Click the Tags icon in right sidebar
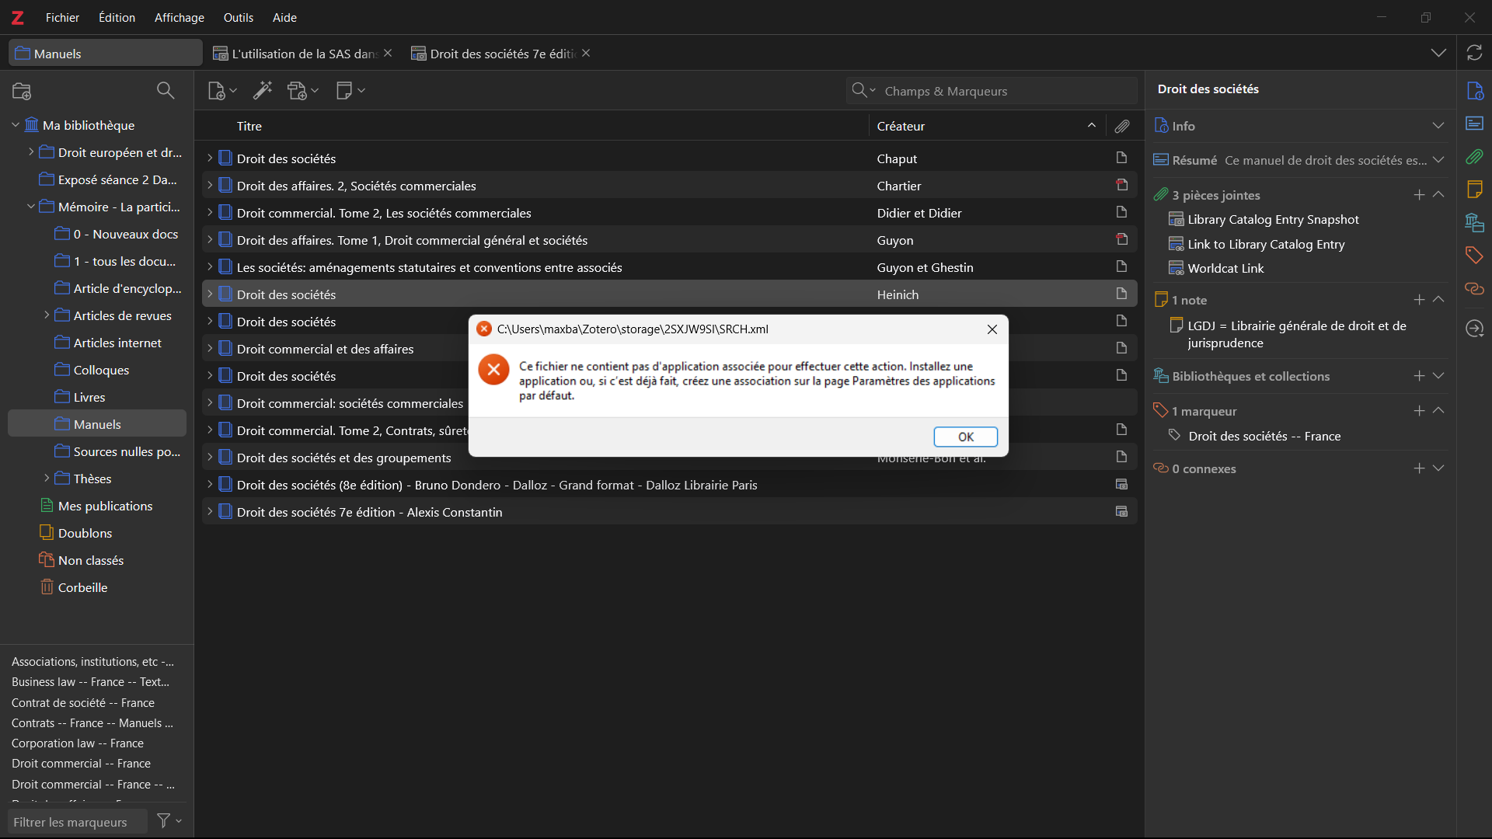The height and width of the screenshot is (839, 1492). point(1474,255)
